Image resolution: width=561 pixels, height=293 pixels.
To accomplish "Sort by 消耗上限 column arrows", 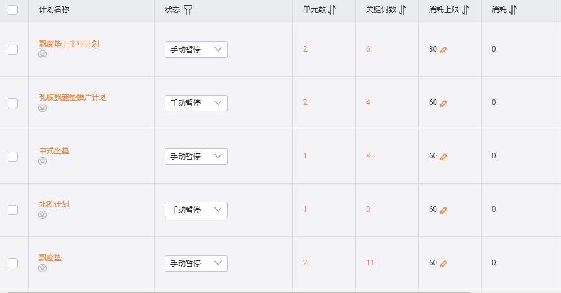I will (x=465, y=10).
